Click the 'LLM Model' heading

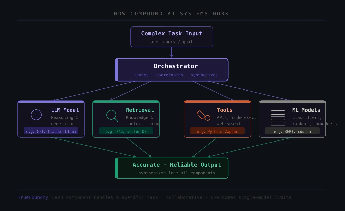[x=65, y=110]
